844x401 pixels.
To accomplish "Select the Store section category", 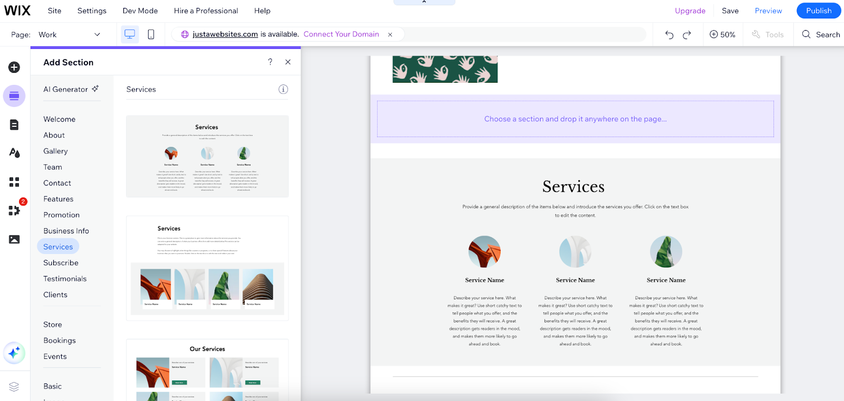I will click(53, 325).
